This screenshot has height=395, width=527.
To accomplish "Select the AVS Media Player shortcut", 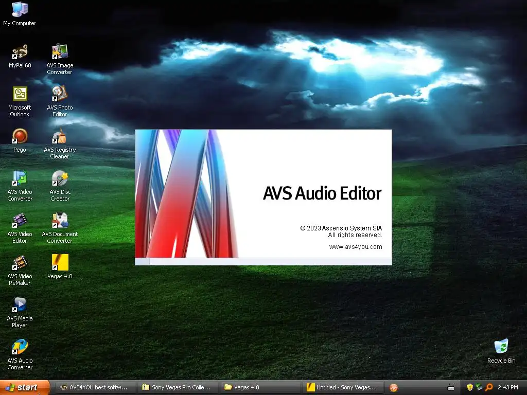I will tap(20, 312).
